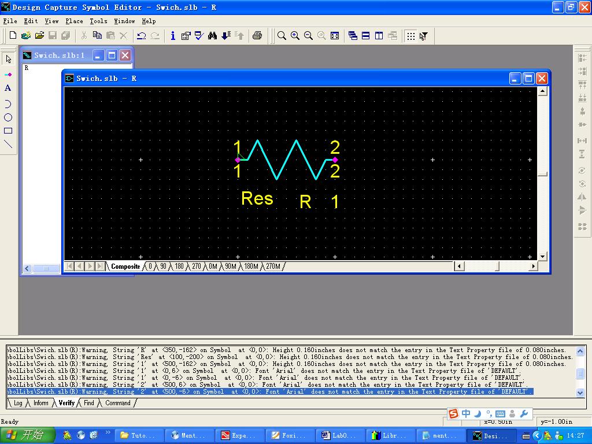Open the Start menu button
592x444 pixels.
coord(28,435)
